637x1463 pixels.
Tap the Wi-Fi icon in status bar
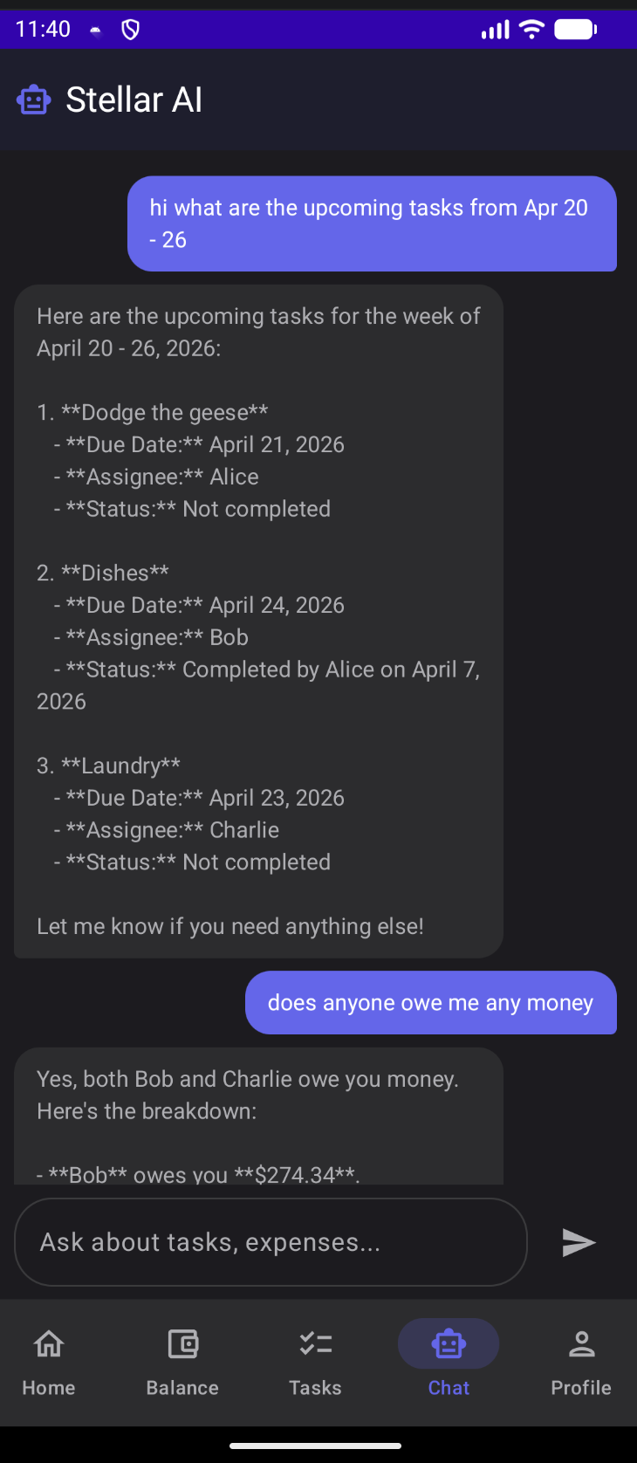tap(531, 30)
